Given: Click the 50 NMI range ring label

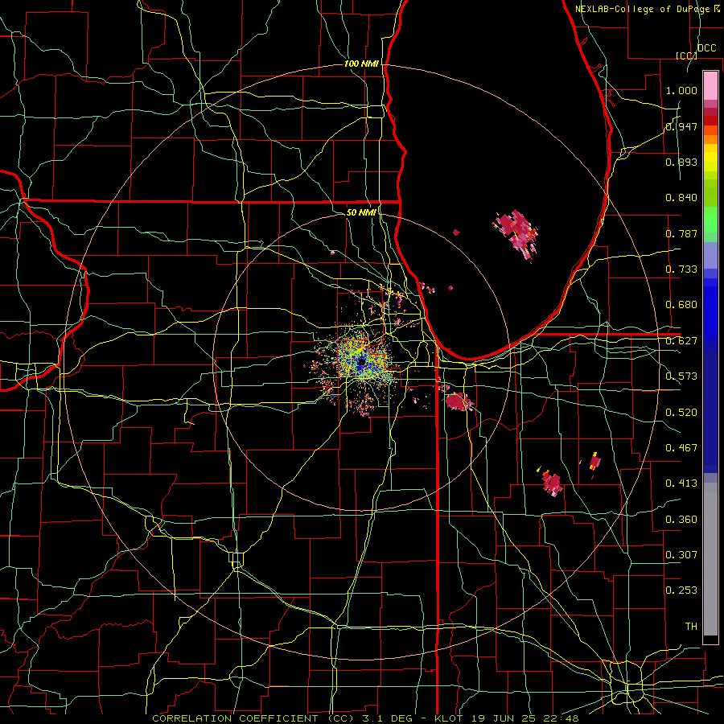Looking at the screenshot, I should point(361,212).
